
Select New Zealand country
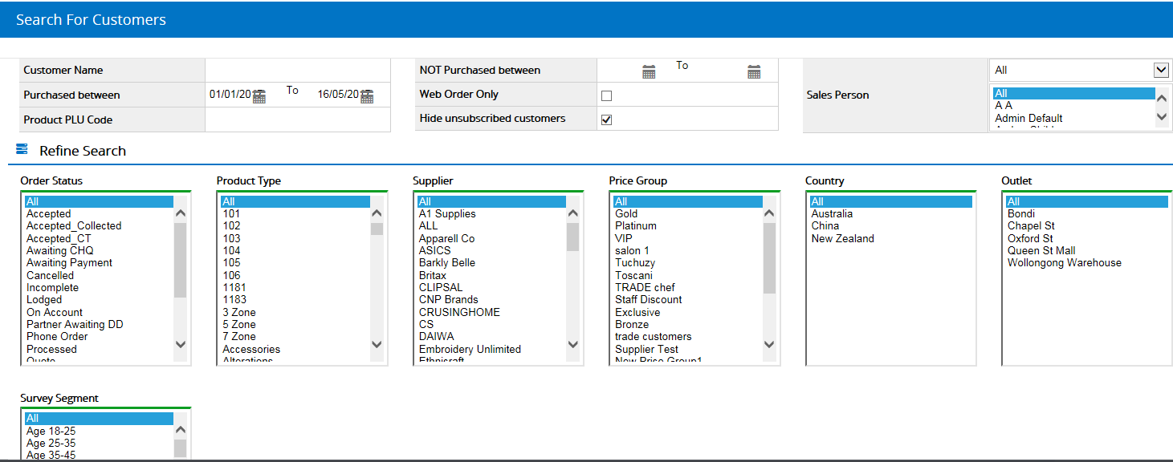click(x=890, y=238)
